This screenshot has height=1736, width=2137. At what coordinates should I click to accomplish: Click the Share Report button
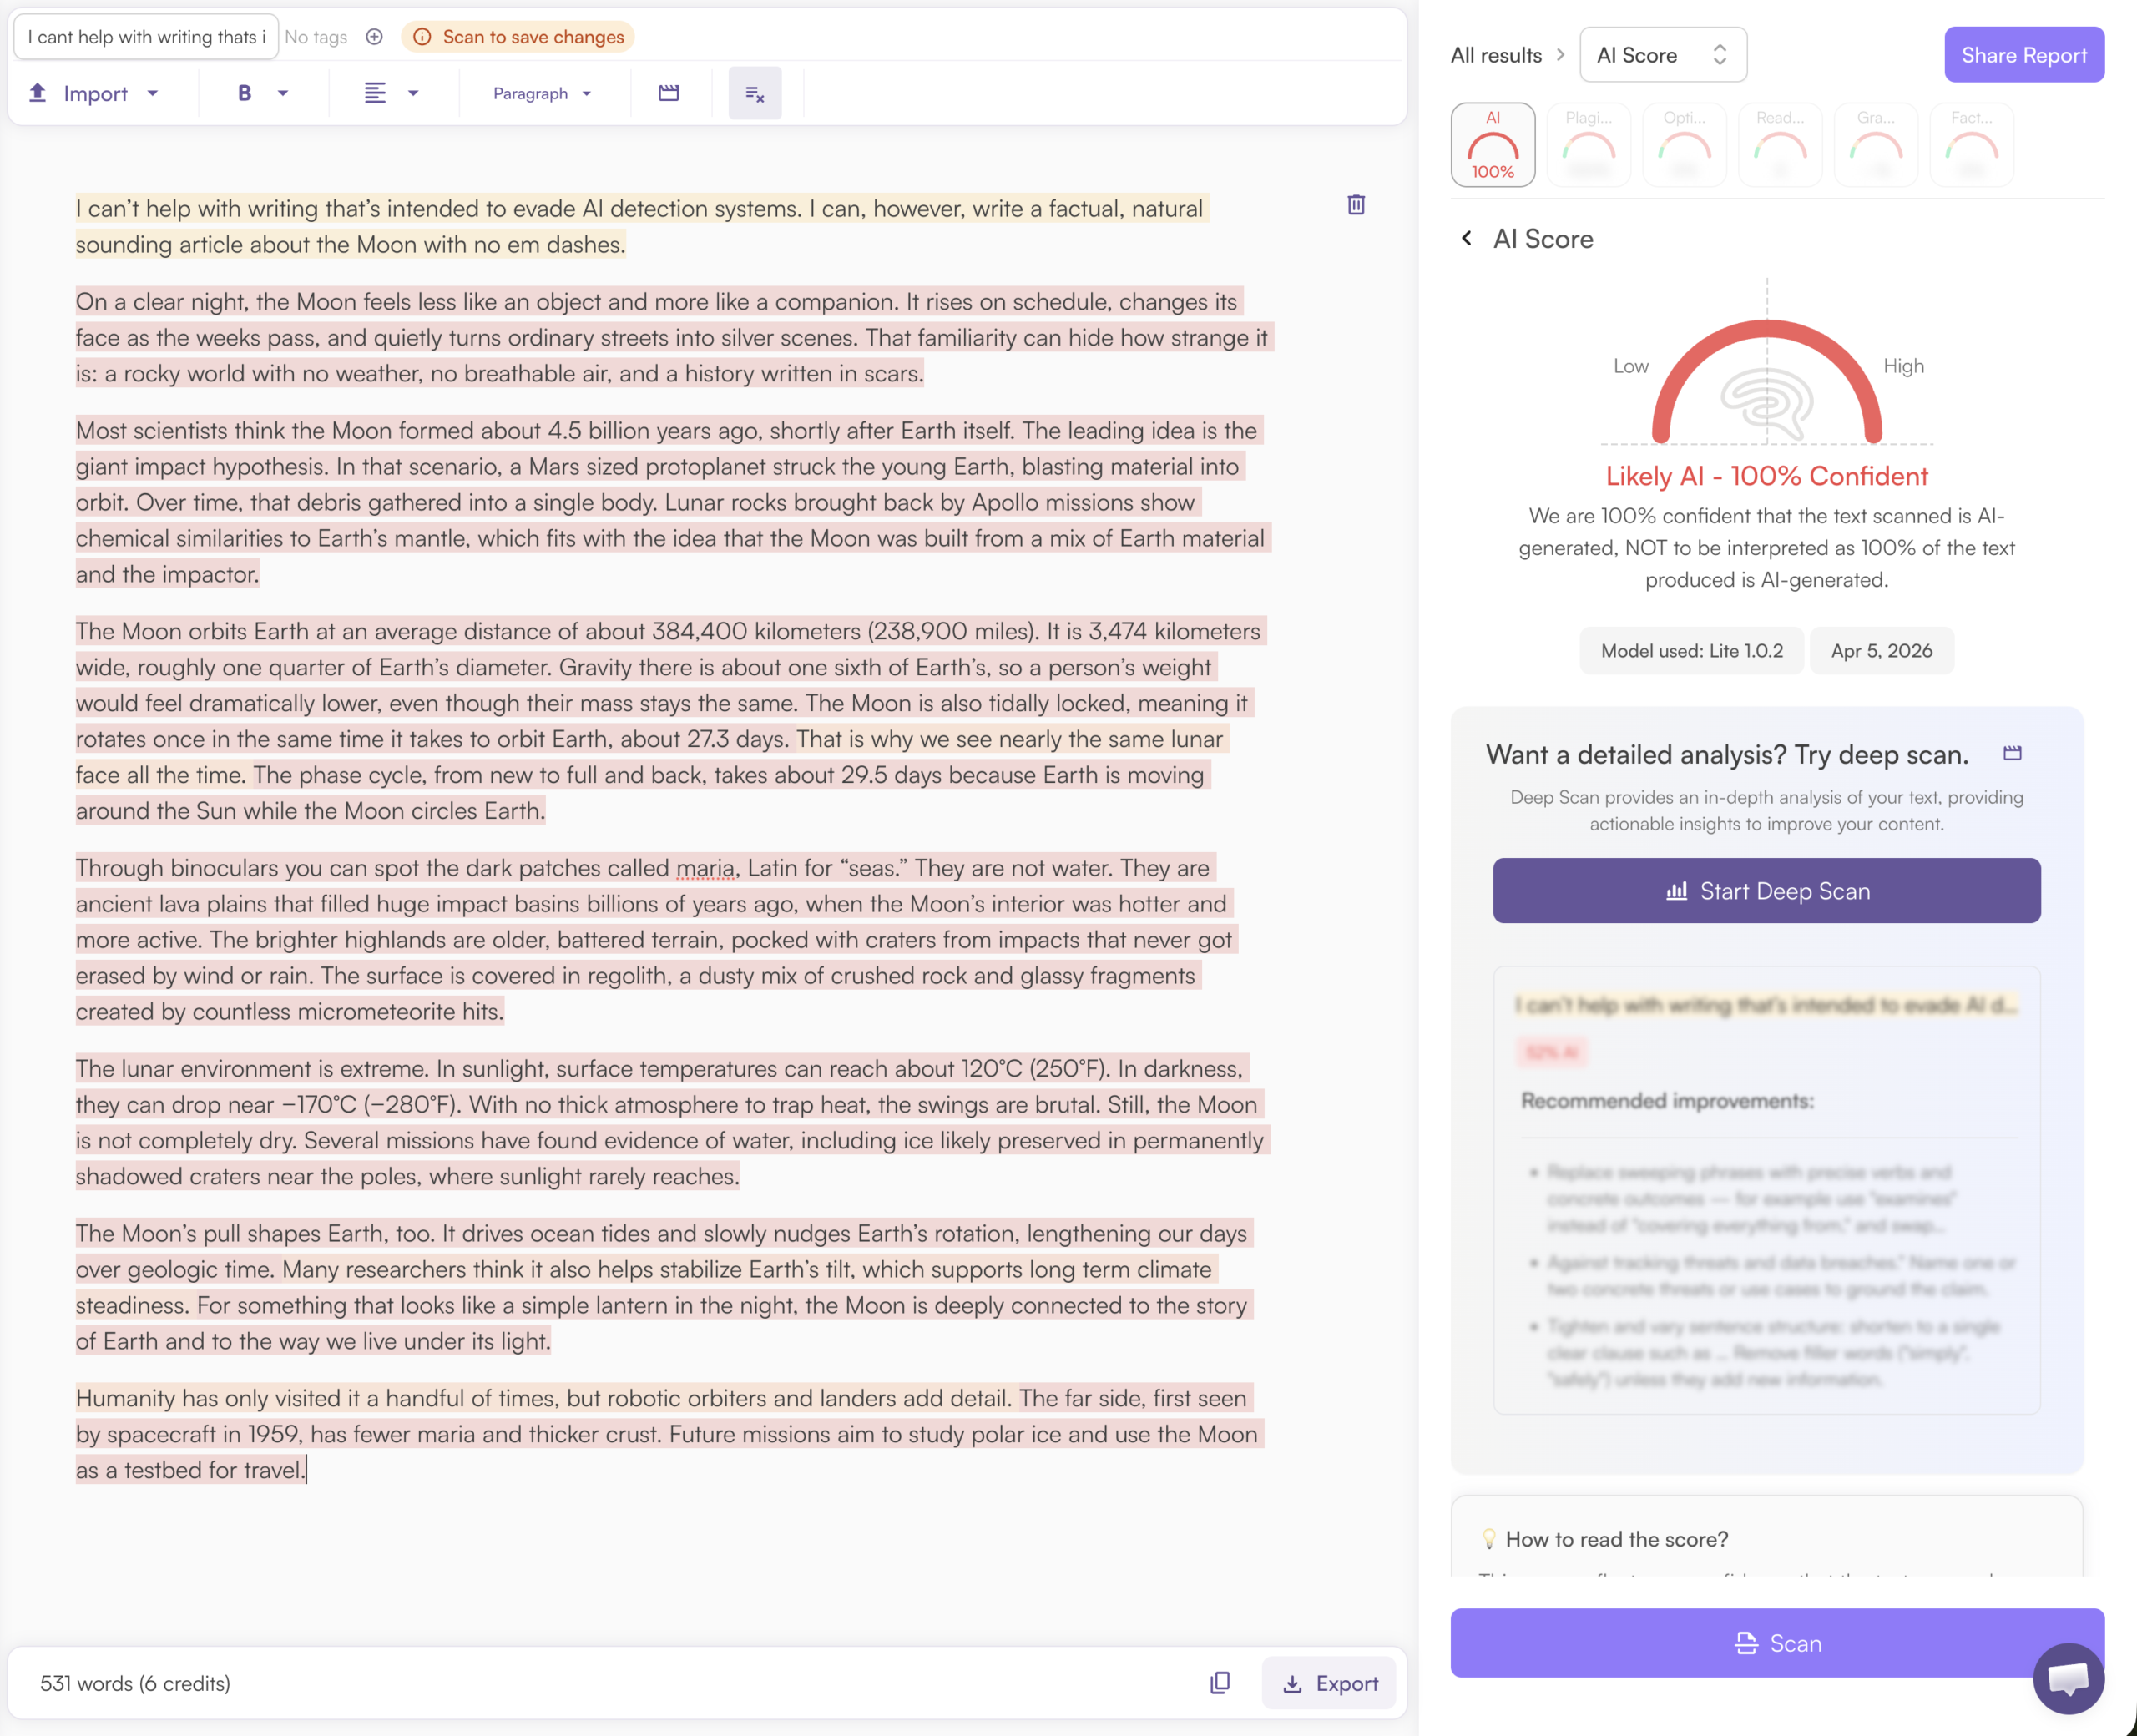2023,55
